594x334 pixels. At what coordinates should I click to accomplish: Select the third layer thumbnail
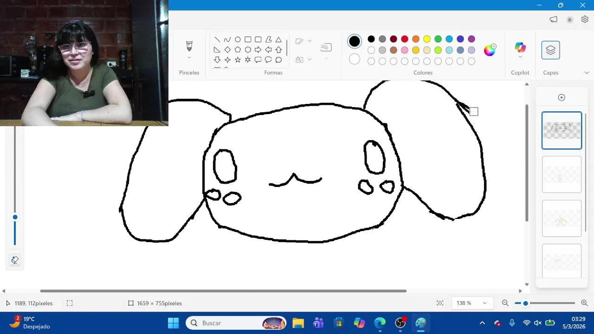pos(562,218)
